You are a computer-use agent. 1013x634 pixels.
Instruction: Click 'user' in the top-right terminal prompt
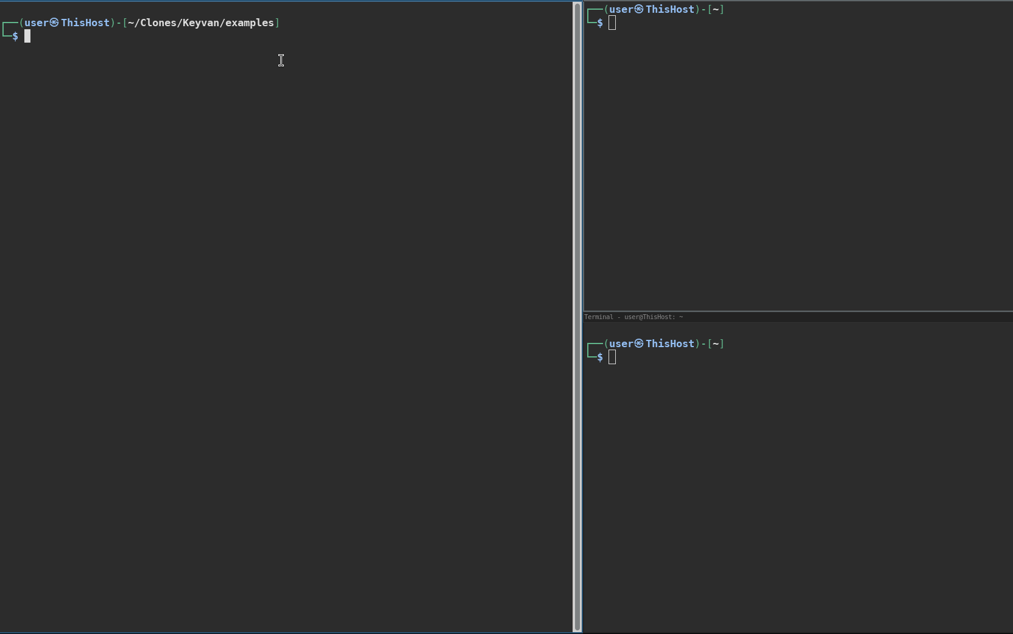pyautogui.click(x=621, y=10)
